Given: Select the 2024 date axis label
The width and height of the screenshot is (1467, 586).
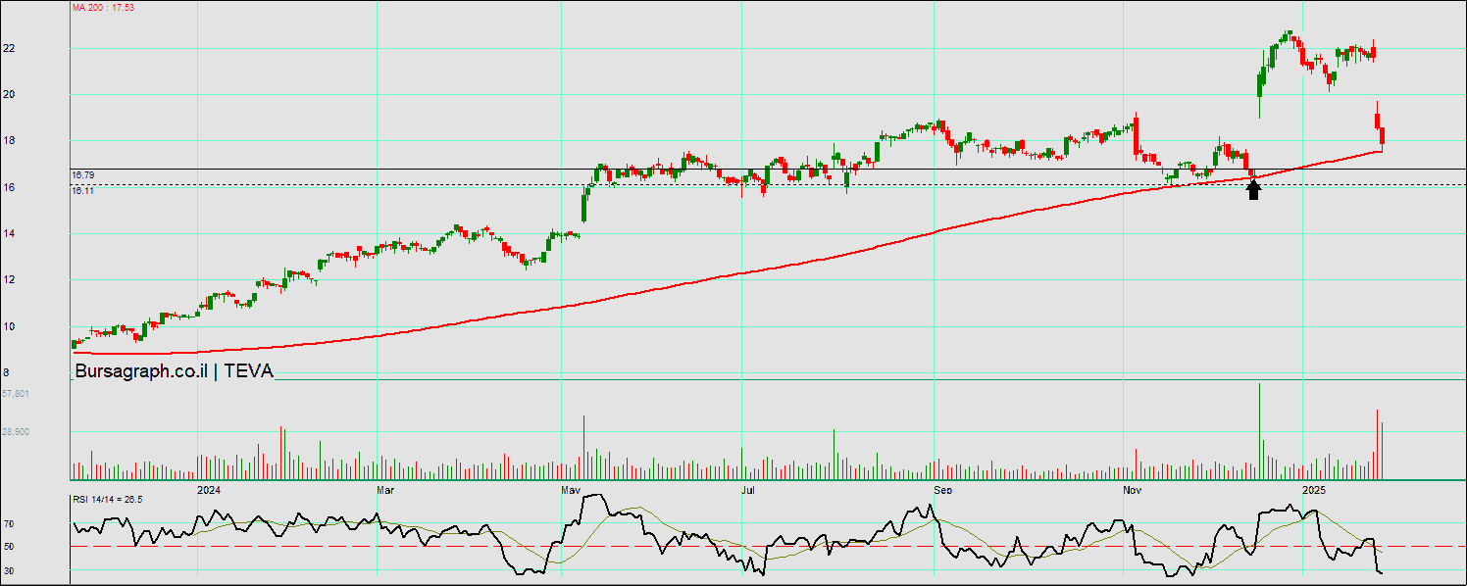Looking at the screenshot, I should pyautogui.click(x=208, y=489).
